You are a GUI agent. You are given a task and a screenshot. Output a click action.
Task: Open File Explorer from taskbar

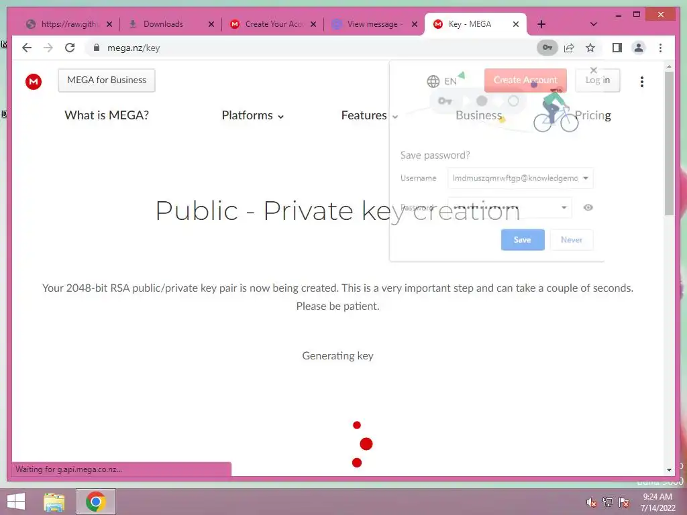(54, 502)
